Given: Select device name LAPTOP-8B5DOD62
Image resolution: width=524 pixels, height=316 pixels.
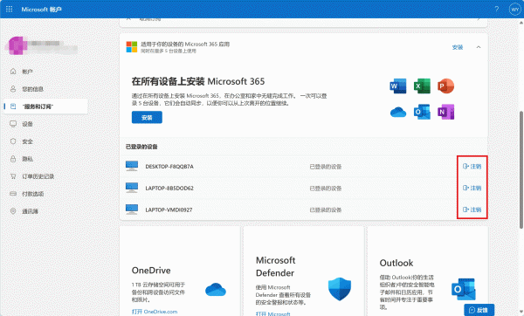Looking at the screenshot, I should (169, 188).
